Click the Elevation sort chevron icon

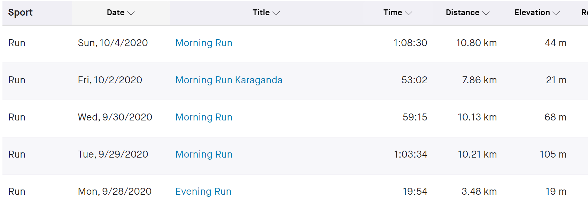(x=556, y=13)
